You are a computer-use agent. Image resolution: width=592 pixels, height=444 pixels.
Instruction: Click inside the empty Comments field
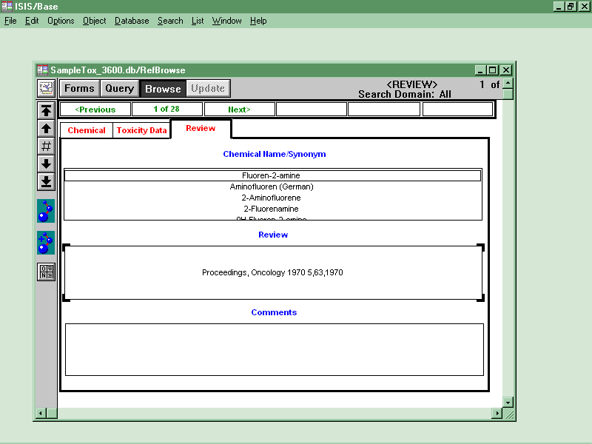click(274, 349)
